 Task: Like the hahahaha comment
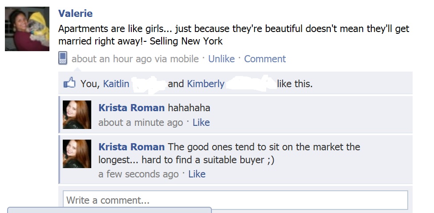coord(201,122)
